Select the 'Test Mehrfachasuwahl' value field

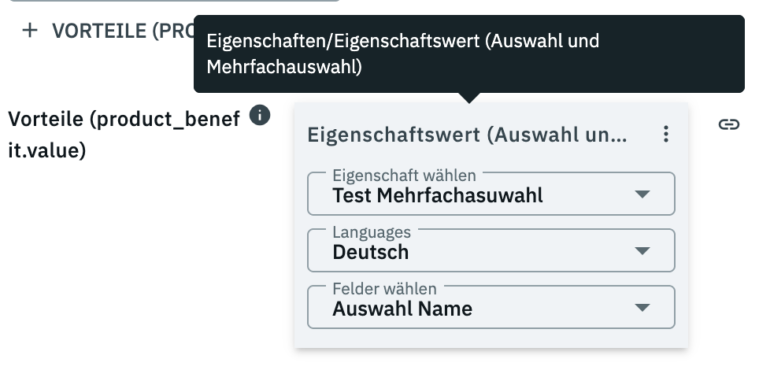(x=438, y=195)
